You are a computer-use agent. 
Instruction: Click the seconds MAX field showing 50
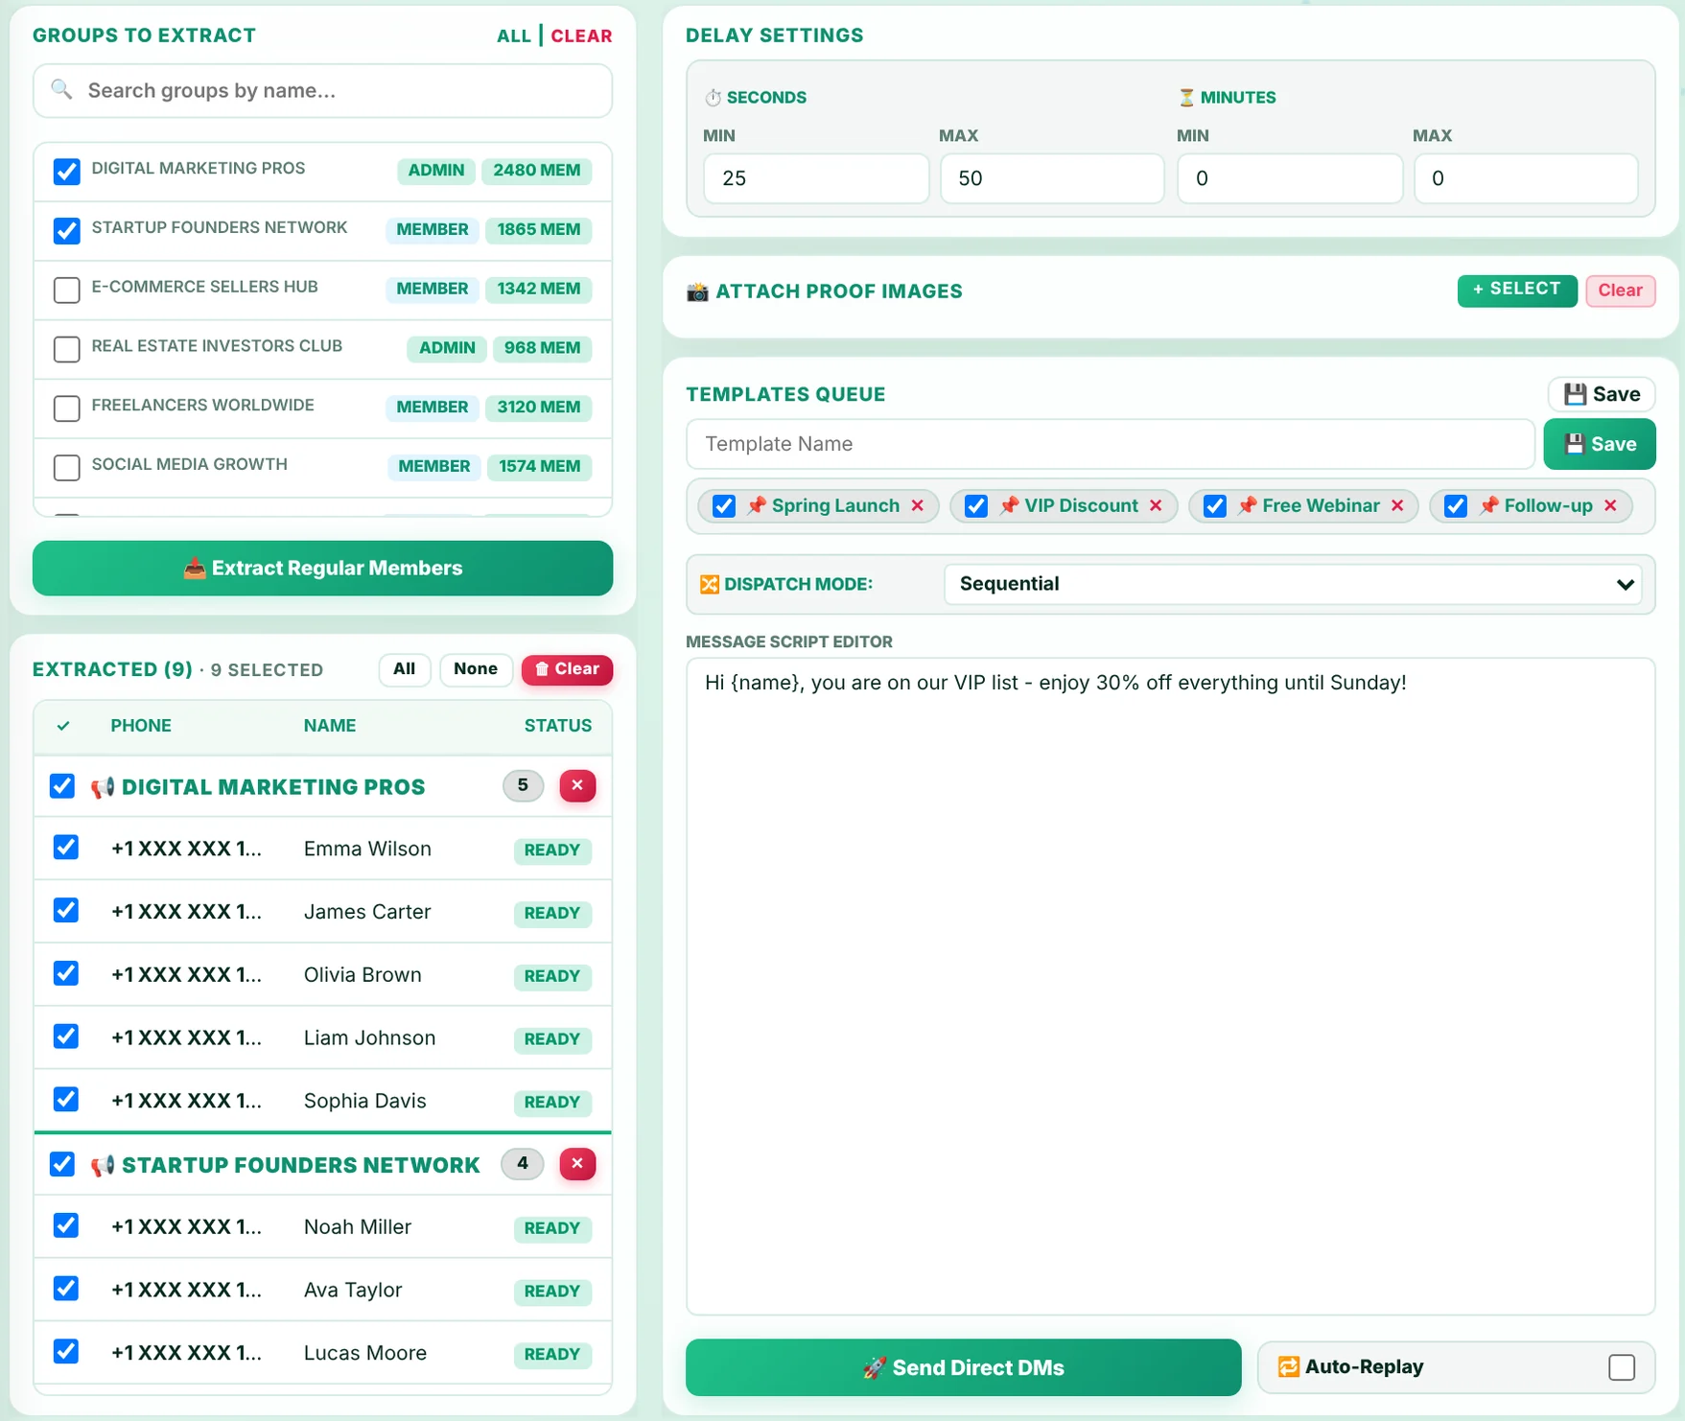click(1052, 178)
